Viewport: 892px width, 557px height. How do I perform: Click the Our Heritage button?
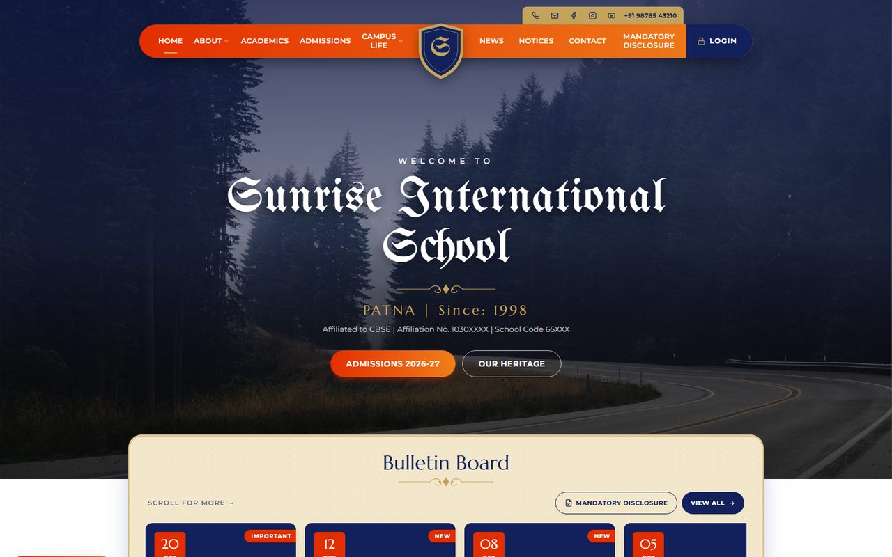pyautogui.click(x=512, y=363)
